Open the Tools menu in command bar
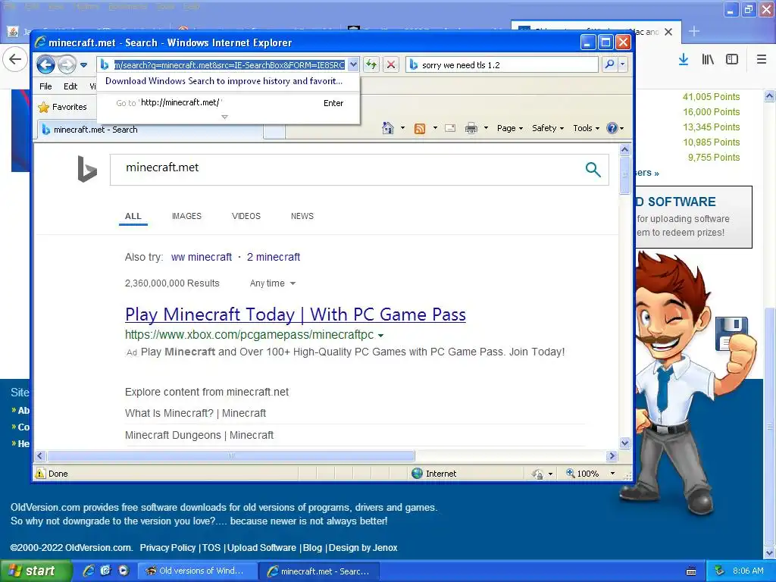776x582 pixels. point(587,128)
